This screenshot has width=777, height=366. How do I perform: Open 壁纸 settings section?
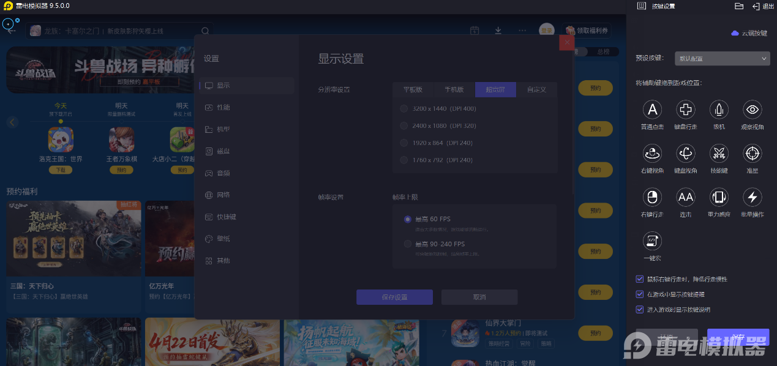click(x=247, y=239)
